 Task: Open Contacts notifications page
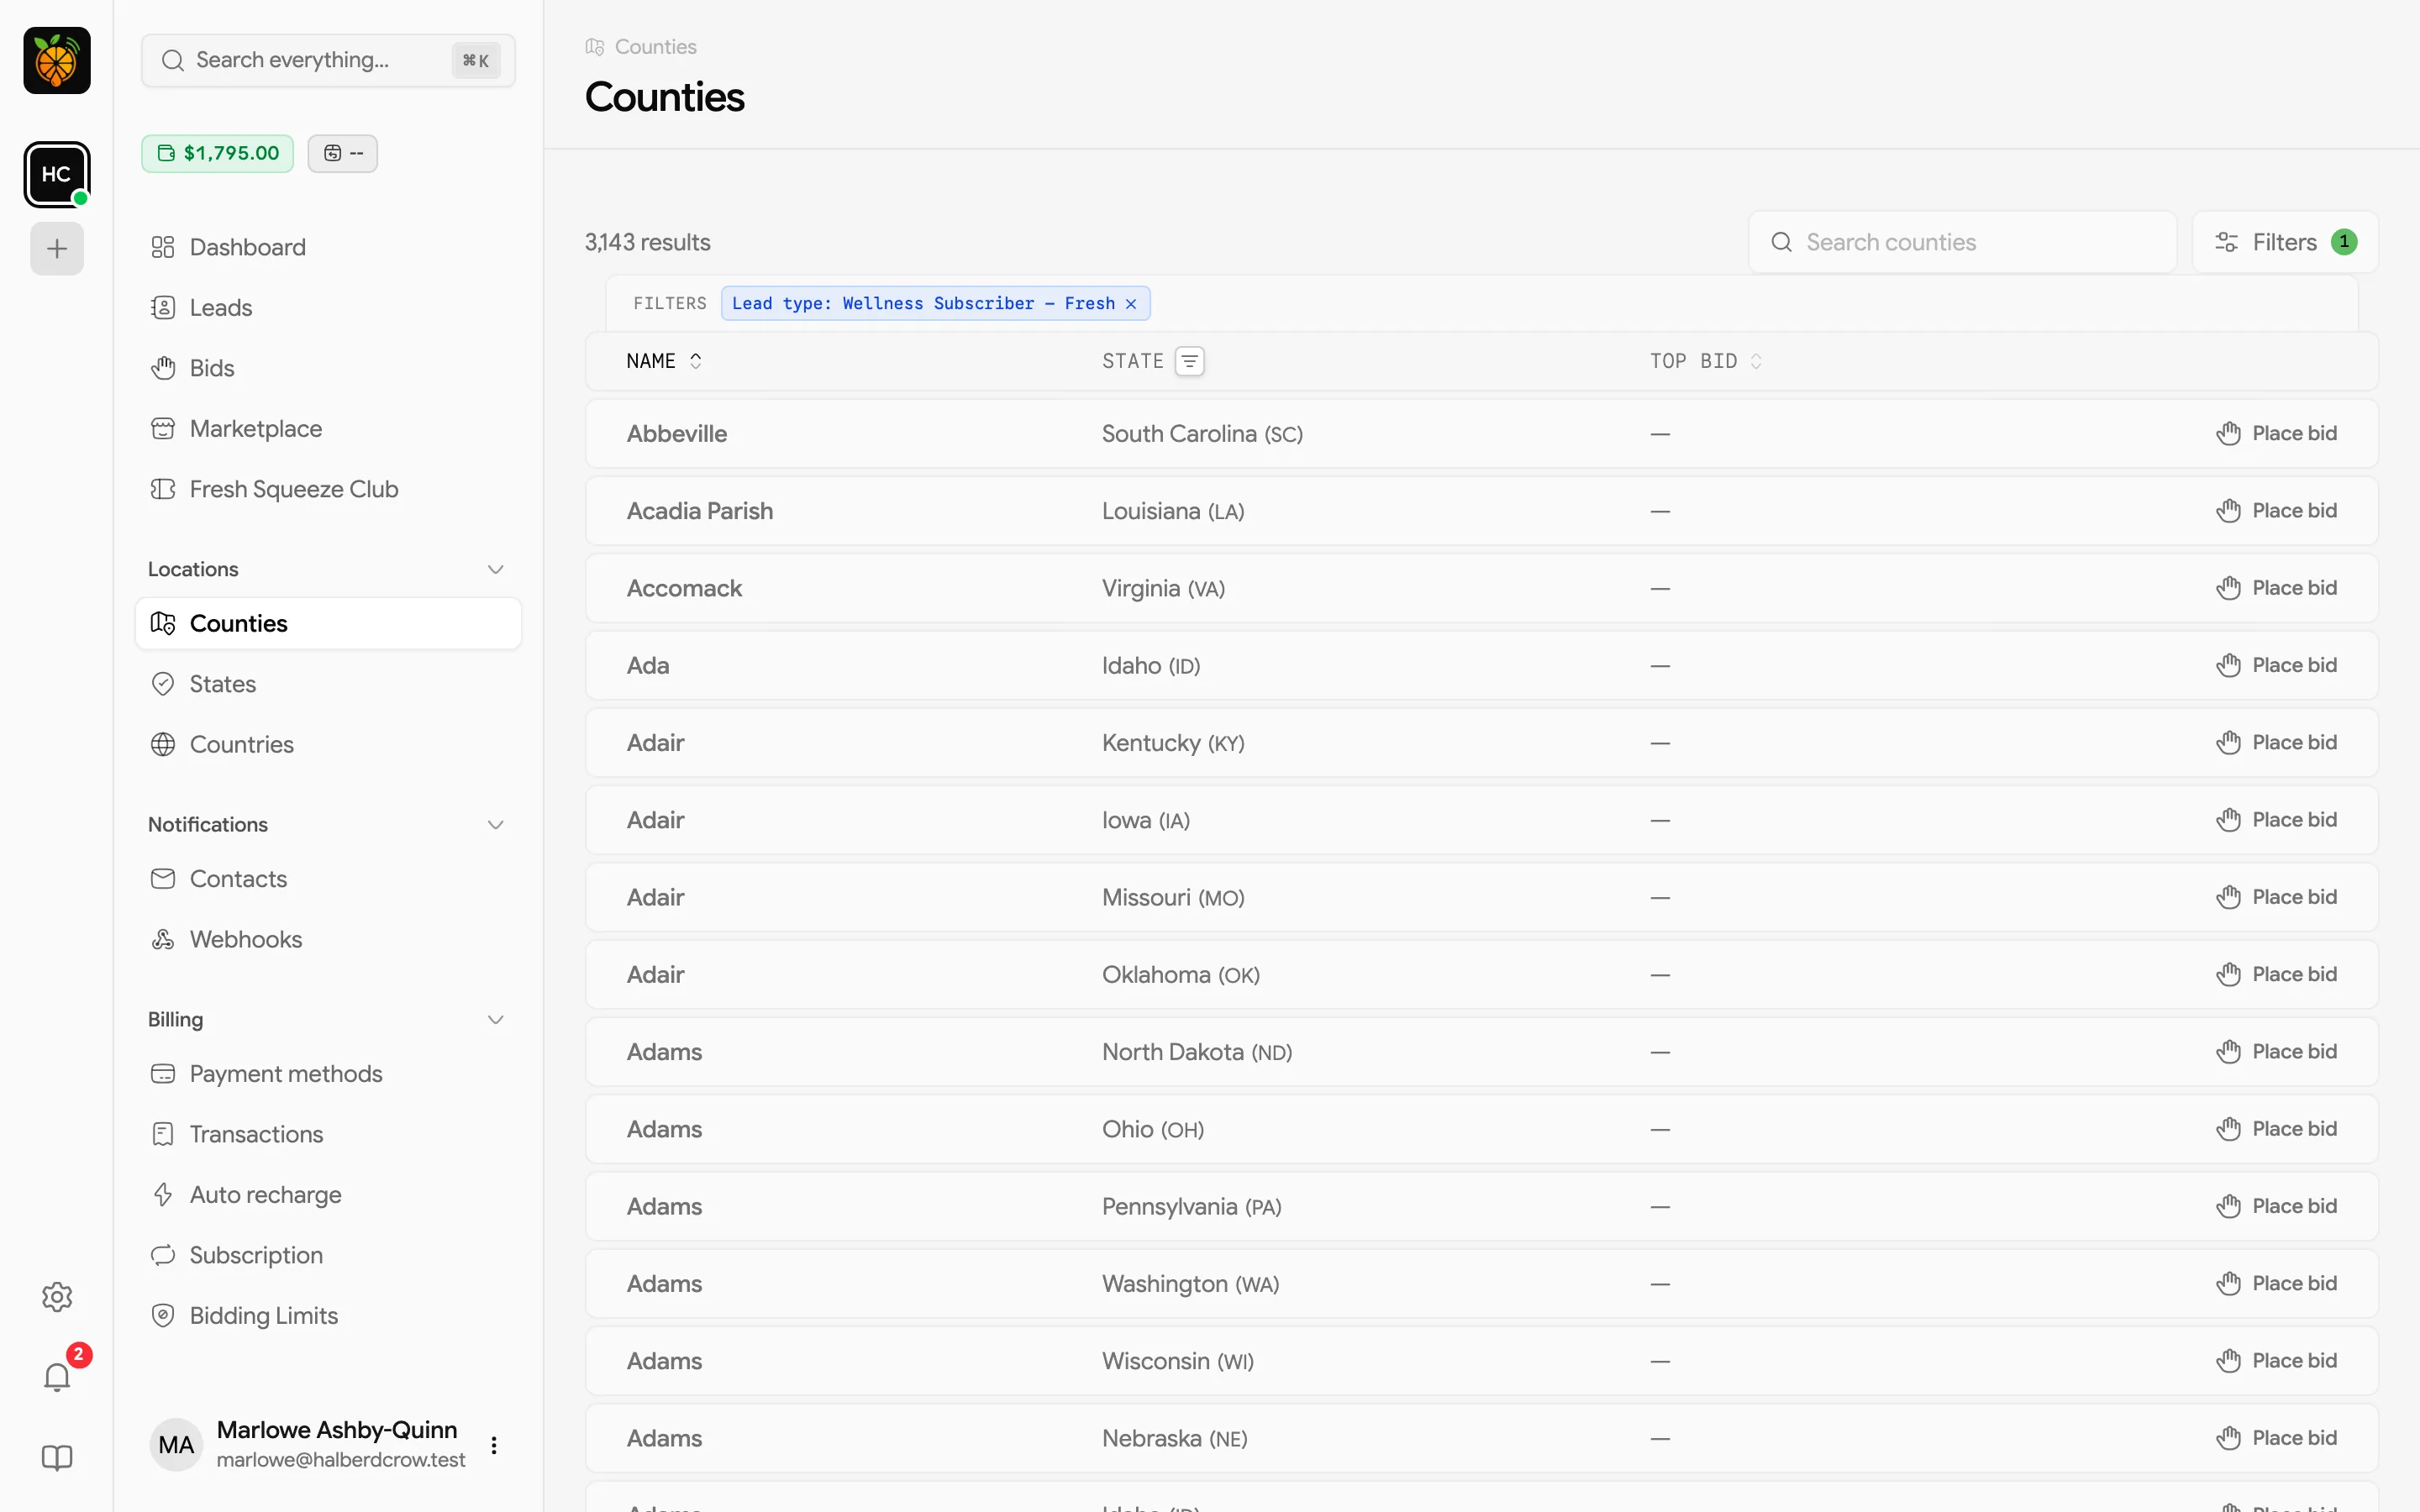[x=328, y=878]
